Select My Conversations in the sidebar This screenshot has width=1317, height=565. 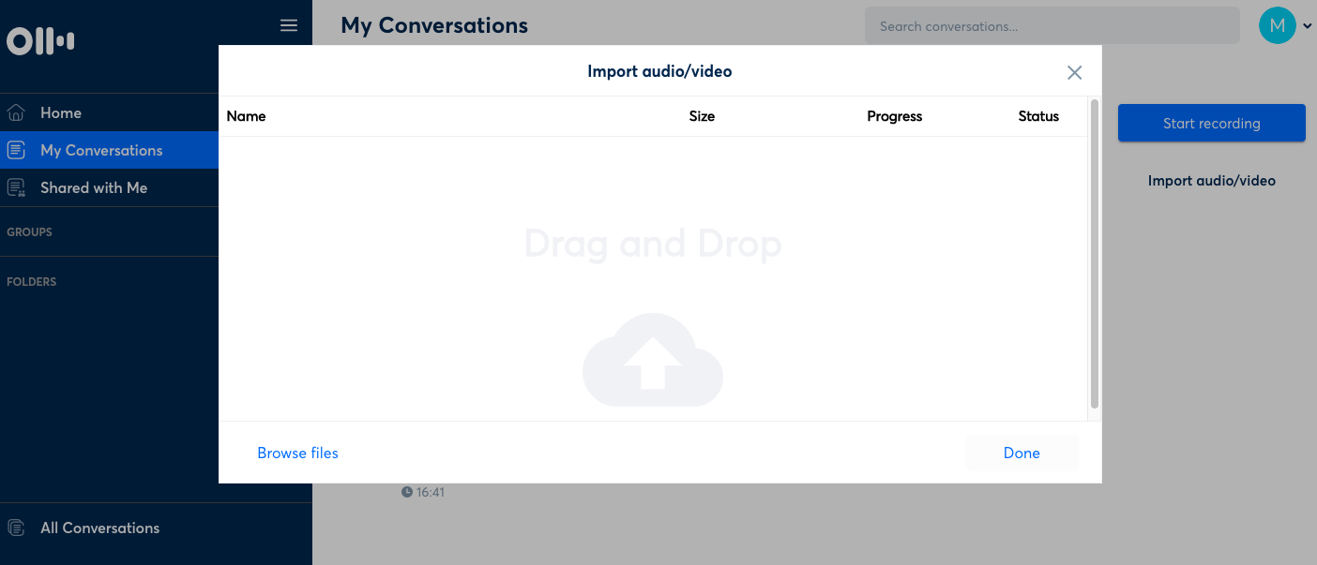click(101, 150)
